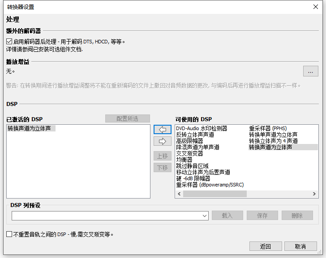Screen dimensions: 326x258
Task: Select 反转立体声声道 DSP
Action: click(195, 135)
